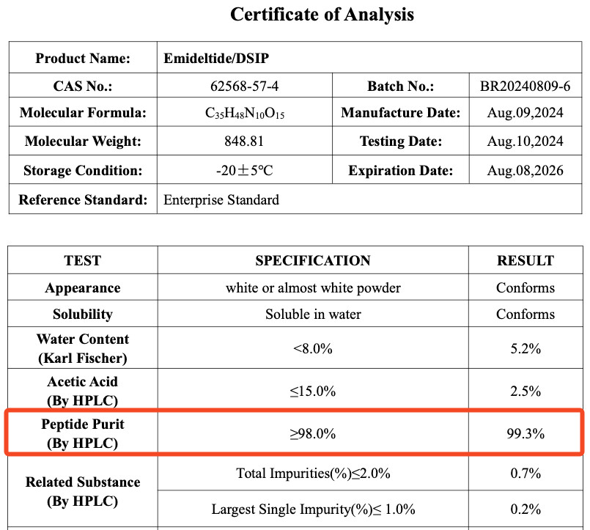This screenshot has height=530, width=590.
Task: Select the Appearance result Conforms
Action: point(526,287)
